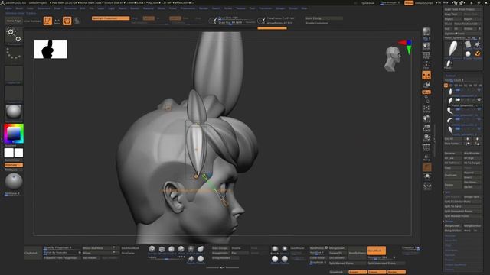The width and height of the screenshot is (490, 275).
Task: Select the Zoom3D icon on right shelf
Action: 426,128
